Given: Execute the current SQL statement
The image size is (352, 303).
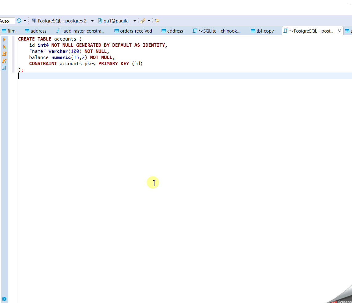Looking at the screenshot, I should tap(4, 39).
